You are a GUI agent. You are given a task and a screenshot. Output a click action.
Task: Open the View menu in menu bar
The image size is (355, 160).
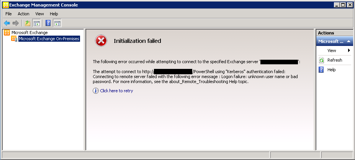[39, 14]
